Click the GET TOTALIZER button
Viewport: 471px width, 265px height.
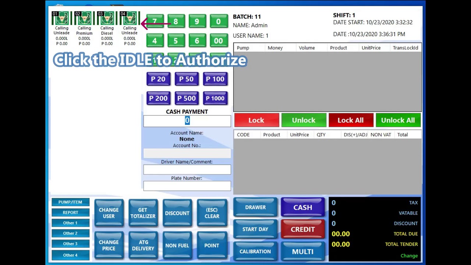pyautogui.click(x=143, y=213)
